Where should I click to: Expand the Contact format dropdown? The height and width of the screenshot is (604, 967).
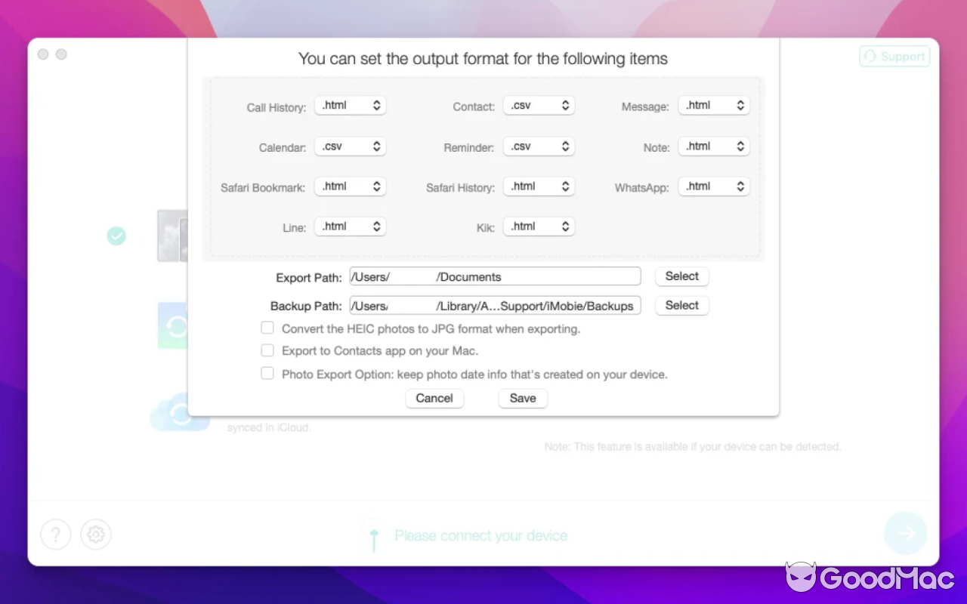(539, 106)
